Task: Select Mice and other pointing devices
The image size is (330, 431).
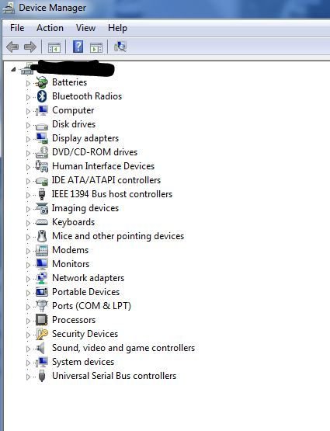Action: point(118,236)
